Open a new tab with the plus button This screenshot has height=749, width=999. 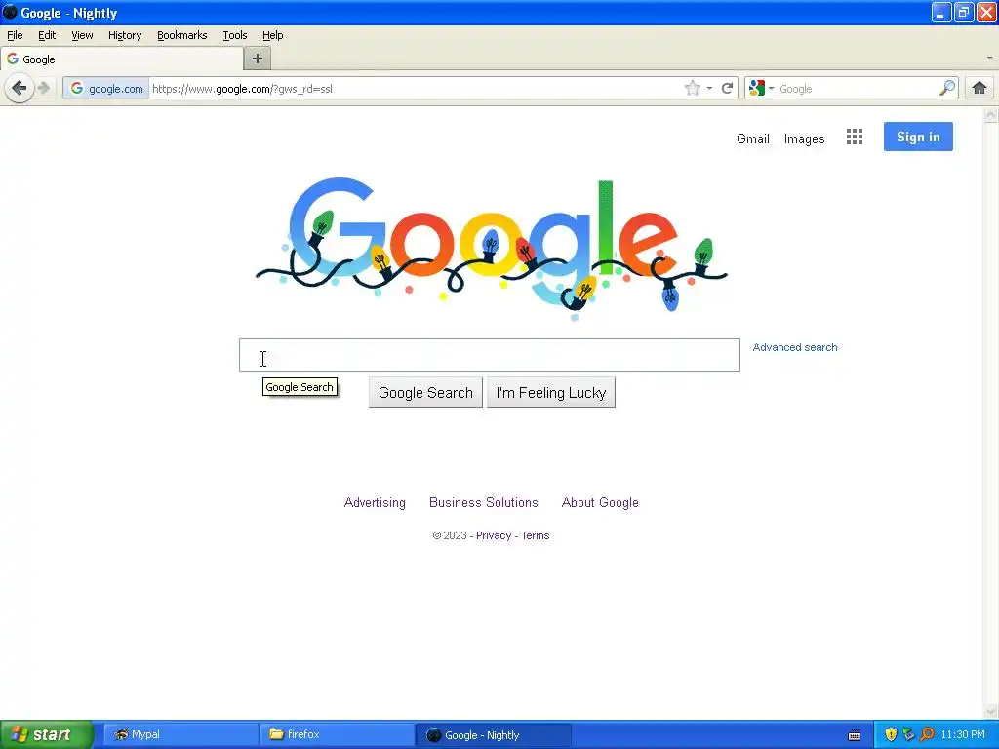(x=258, y=59)
